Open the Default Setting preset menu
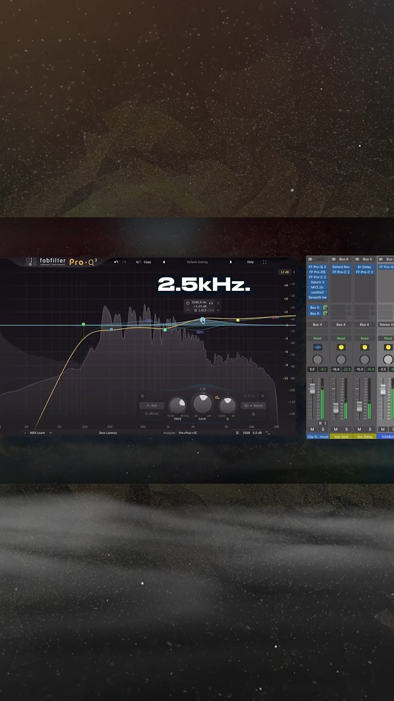Viewport: 394px width, 701px height. (197, 262)
